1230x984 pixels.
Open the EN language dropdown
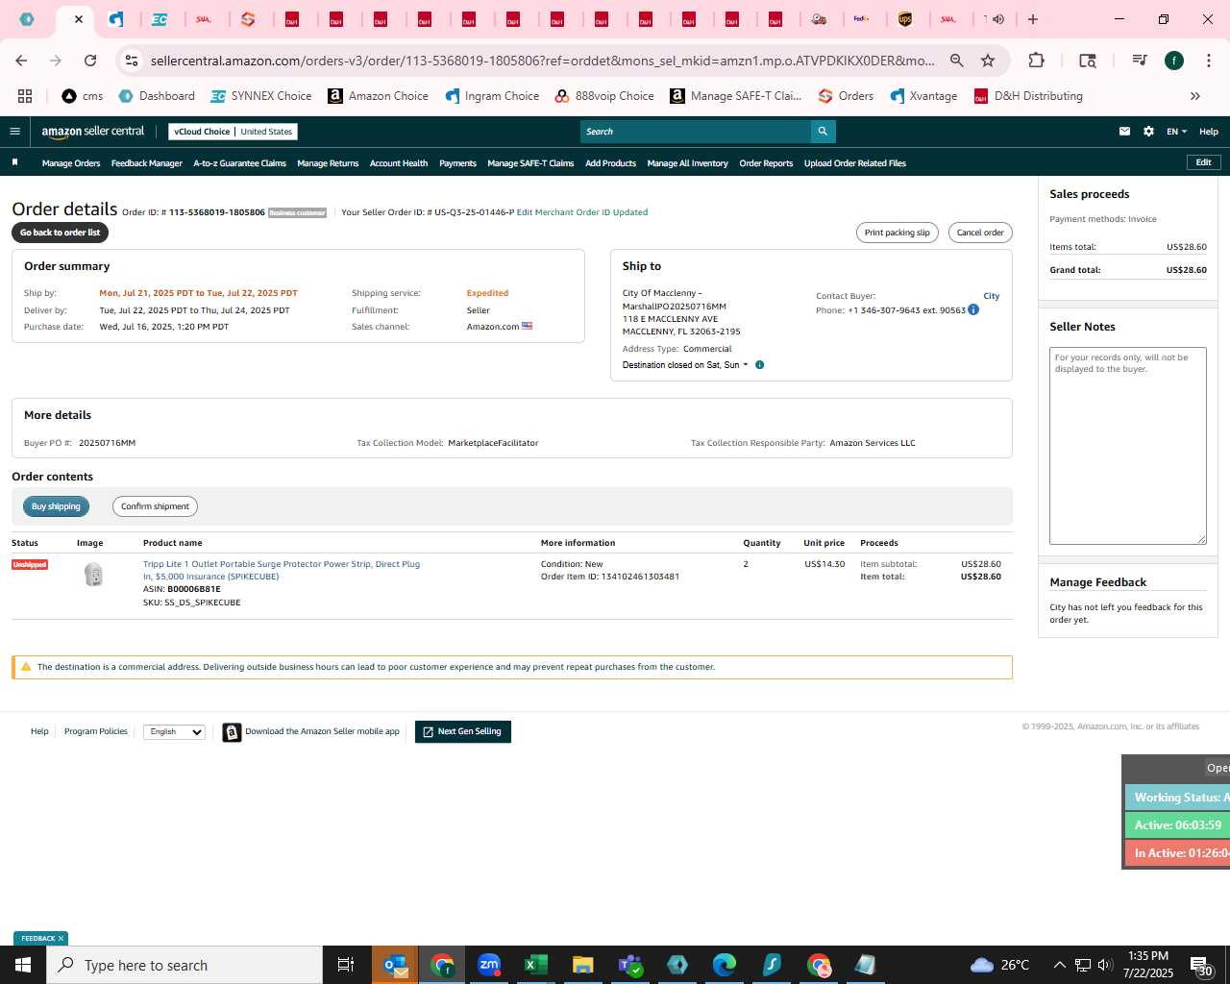point(1176,132)
